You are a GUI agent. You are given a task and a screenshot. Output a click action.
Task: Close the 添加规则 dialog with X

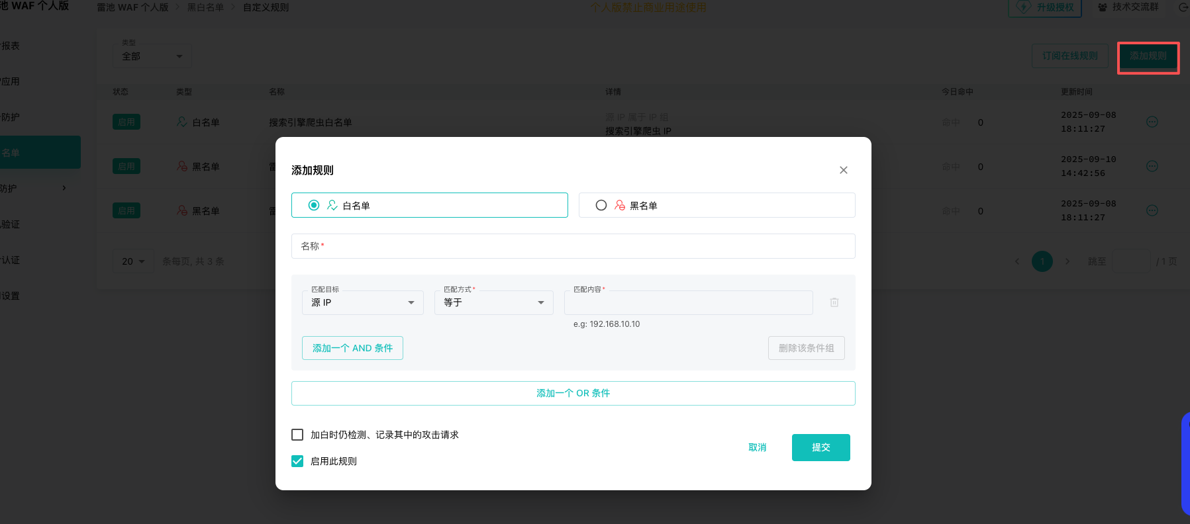[x=844, y=170]
